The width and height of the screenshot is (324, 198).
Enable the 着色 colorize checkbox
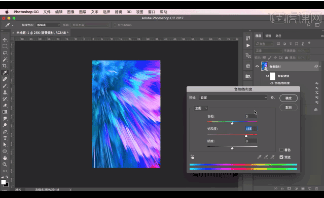tap(281, 150)
